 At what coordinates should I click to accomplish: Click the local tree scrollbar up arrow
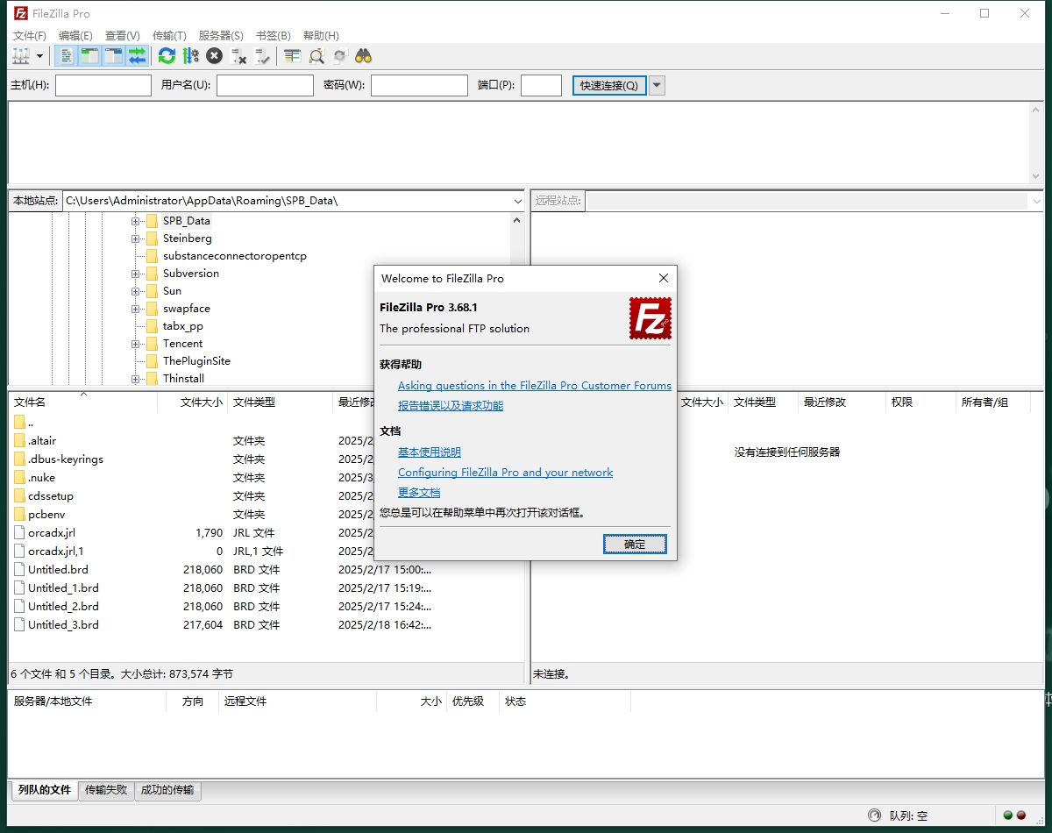pyautogui.click(x=516, y=220)
